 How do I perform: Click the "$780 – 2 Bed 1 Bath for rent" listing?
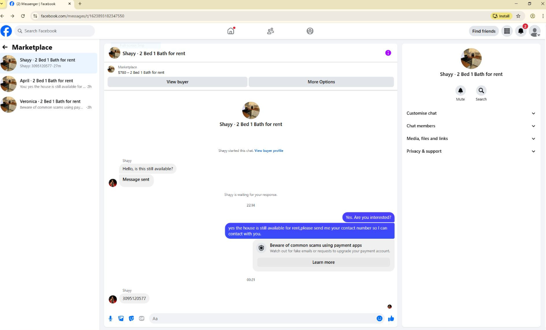point(141,73)
